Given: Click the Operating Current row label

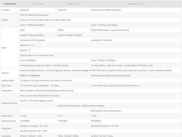Looking at the screenshot, I should (x=10, y=121).
